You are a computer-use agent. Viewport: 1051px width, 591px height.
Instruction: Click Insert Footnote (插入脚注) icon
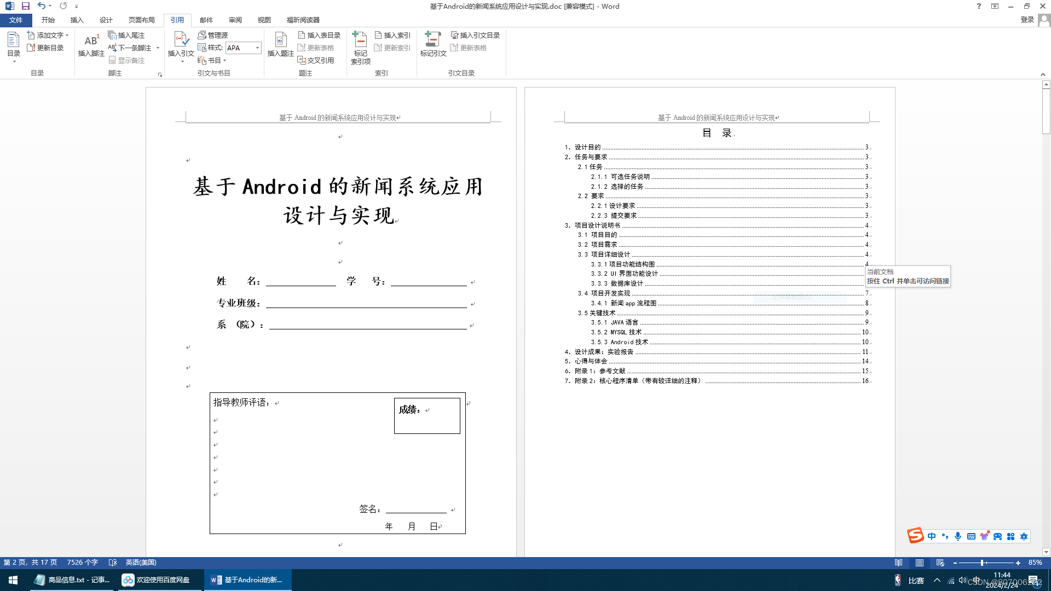click(91, 45)
